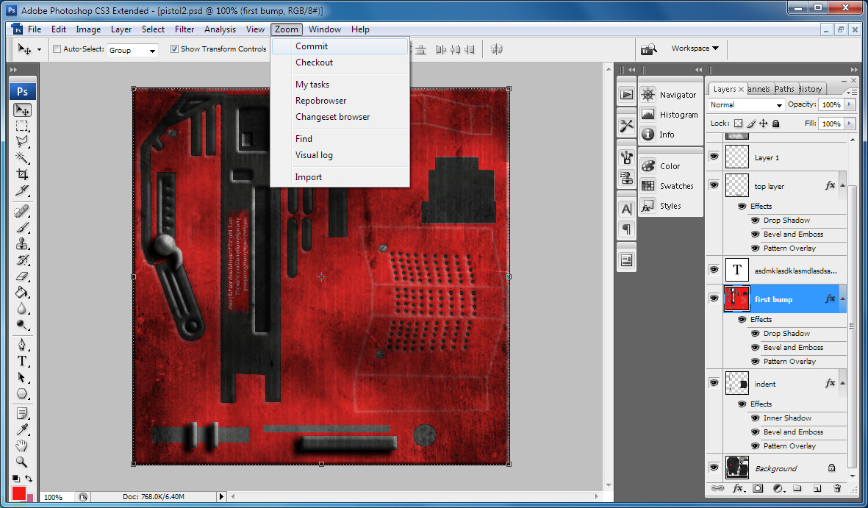Open the Workspace dropdown

click(x=694, y=49)
